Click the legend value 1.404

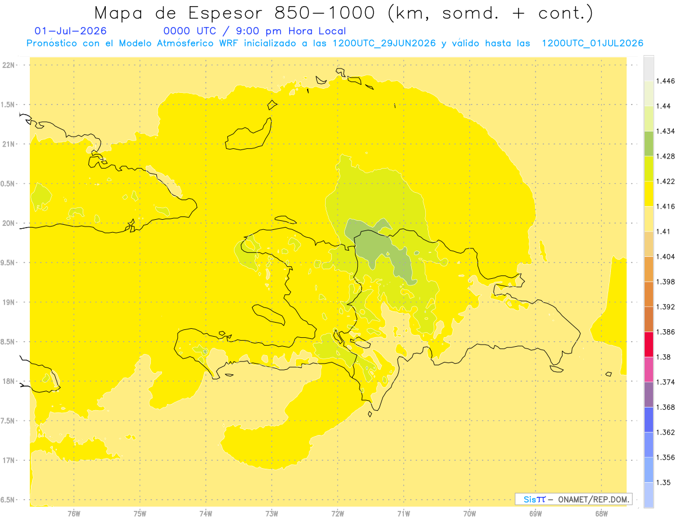pyautogui.click(x=665, y=256)
